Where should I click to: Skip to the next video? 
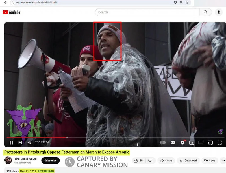point(20,142)
